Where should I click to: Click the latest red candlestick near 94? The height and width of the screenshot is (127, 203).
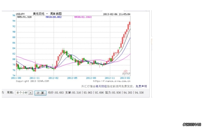130,23
